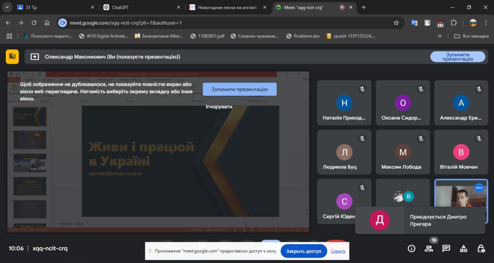Open the chat with everyone panel
Screen dimensions: 494x263
446,248
